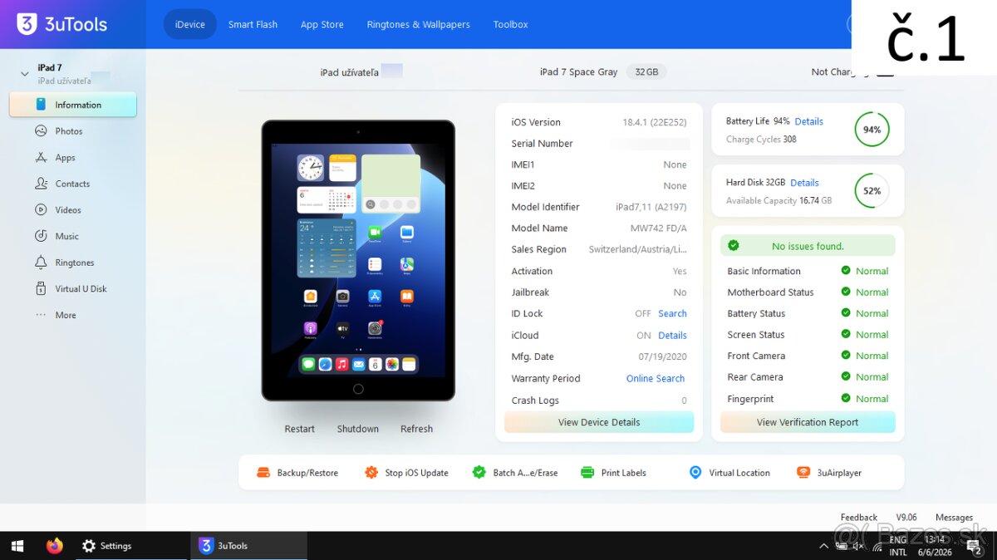Open the taskbar notification center icon
The image size is (997, 560).
click(975, 546)
